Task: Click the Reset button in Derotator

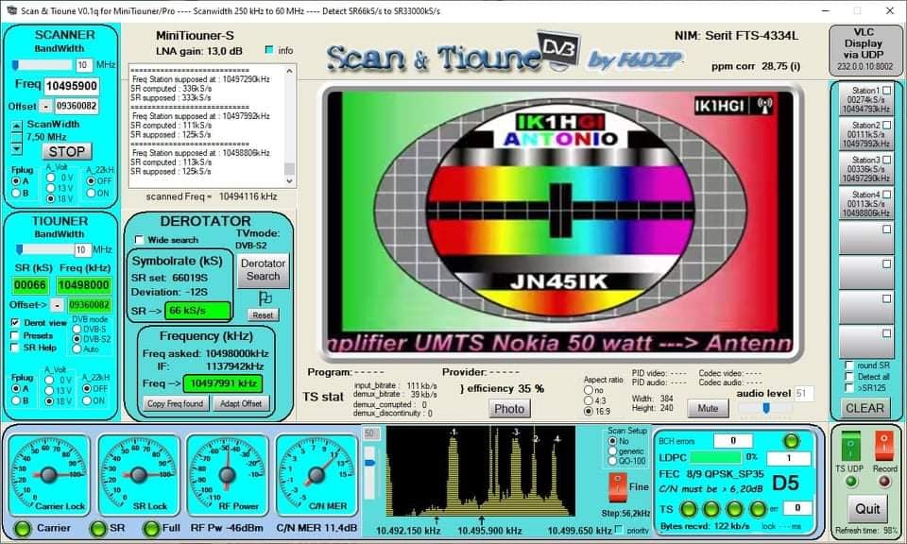Action: click(x=263, y=315)
